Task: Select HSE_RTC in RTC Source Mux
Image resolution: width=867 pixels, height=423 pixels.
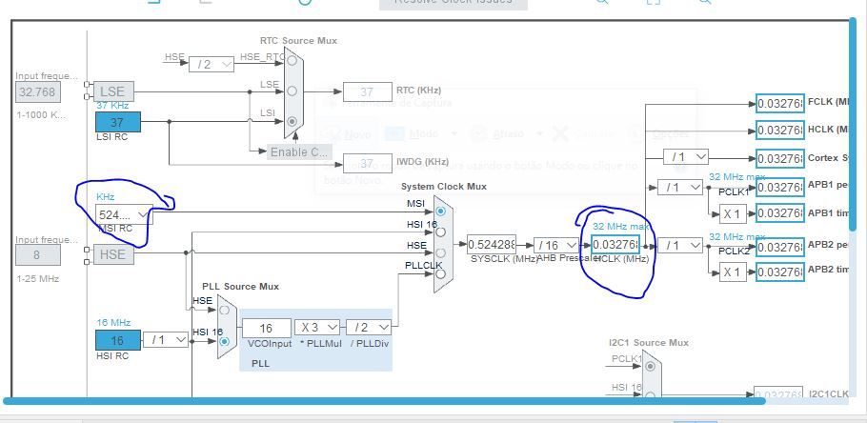Action: coord(292,60)
